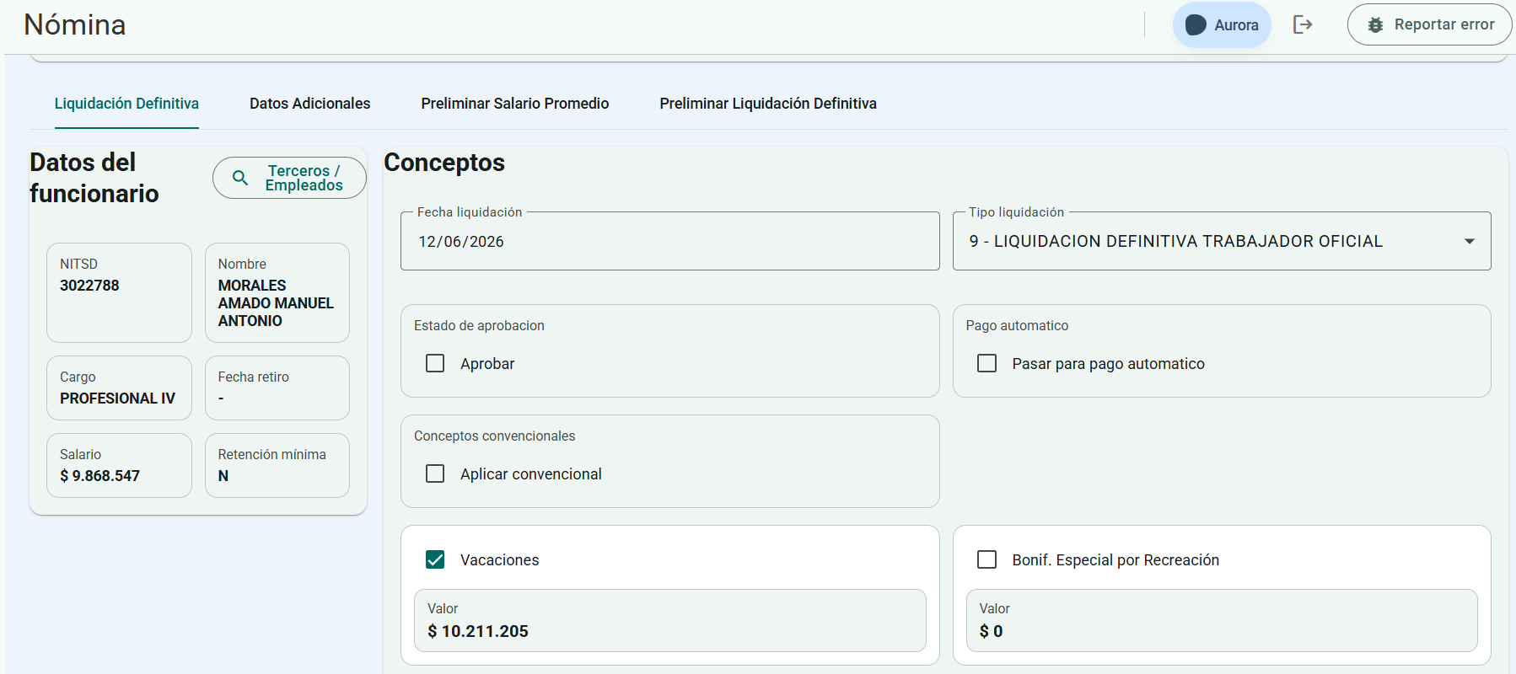Check the Aprobar checkbox
The width and height of the screenshot is (1516, 674).
pos(435,363)
